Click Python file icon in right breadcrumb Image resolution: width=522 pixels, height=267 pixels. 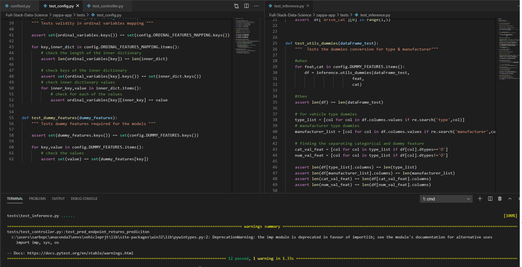click(x=357, y=15)
